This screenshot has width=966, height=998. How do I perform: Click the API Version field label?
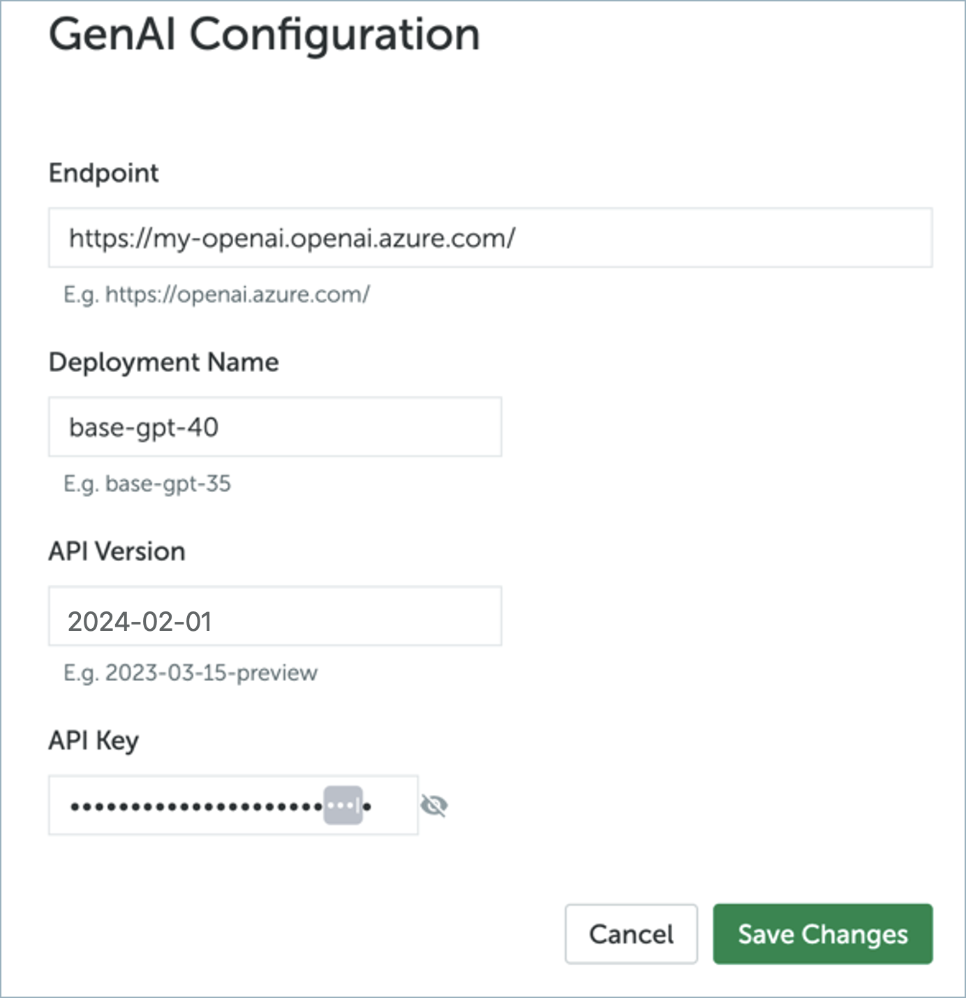(x=117, y=551)
